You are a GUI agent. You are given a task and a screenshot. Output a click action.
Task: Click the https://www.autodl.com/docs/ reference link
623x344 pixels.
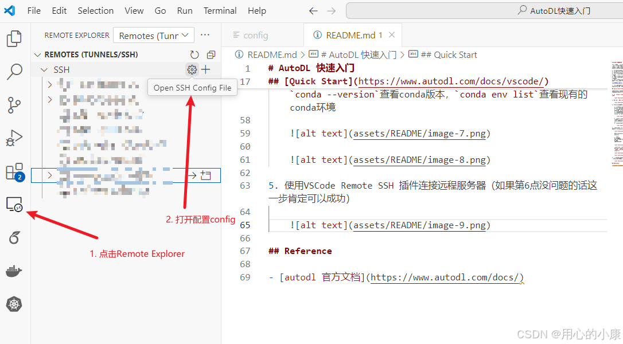coord(445,277)
